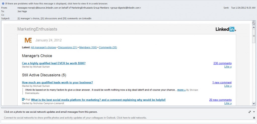Image resolution: width=257 pixels, height=124 pixels.
Task: Click the 'more »' link in the comment excerpt
Action: pos(181,90)
